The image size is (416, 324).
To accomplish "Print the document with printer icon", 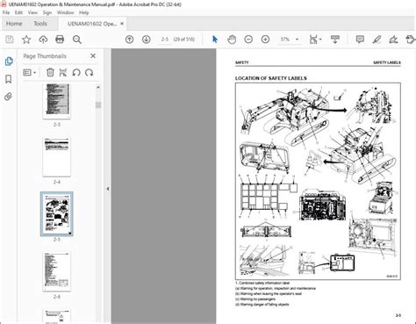I will [x=60, y=40].
